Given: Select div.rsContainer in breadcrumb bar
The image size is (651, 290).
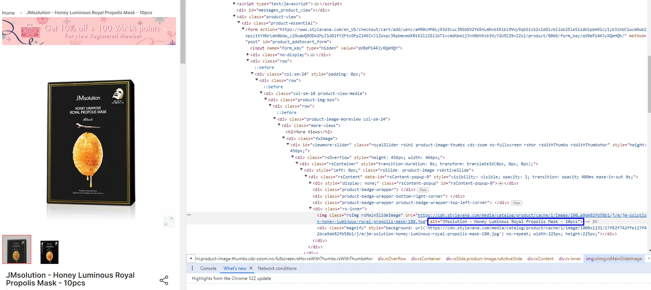Looking at the screenshot, I should click(426, 259).
